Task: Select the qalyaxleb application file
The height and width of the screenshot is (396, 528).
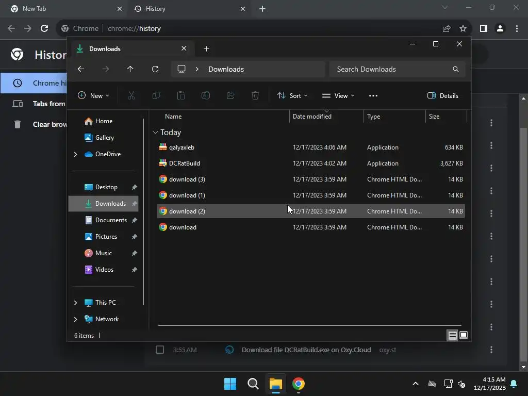Action: [x=311, y=147]
